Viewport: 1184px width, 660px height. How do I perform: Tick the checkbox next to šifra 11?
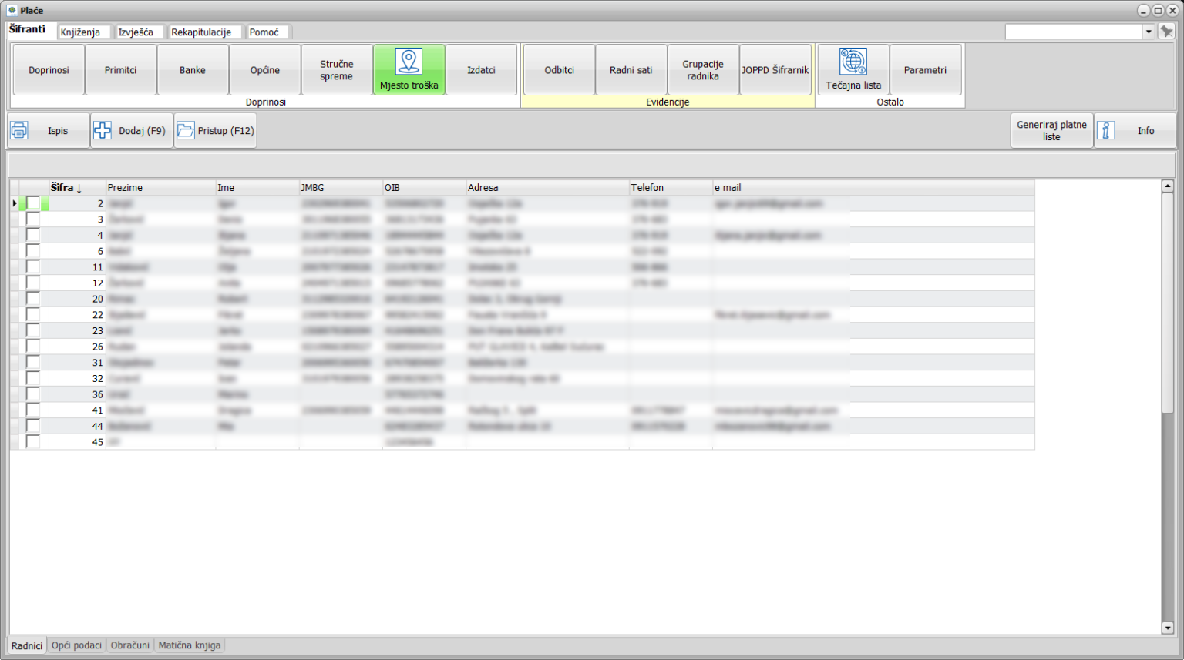point(32,266)
